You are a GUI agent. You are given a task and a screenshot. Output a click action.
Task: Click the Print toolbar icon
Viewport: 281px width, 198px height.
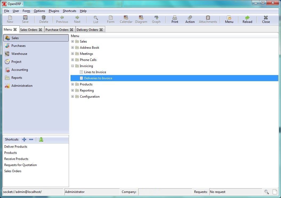click(x=175, y=18)
